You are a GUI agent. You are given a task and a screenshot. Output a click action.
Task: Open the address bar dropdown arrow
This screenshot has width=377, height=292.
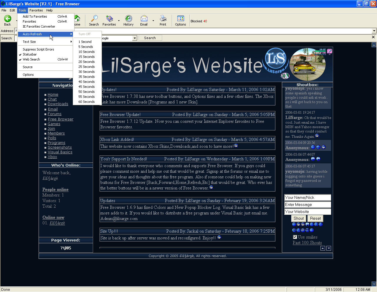click(x=374, y=31)
